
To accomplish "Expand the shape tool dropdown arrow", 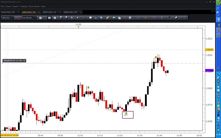I will point(158,18).
